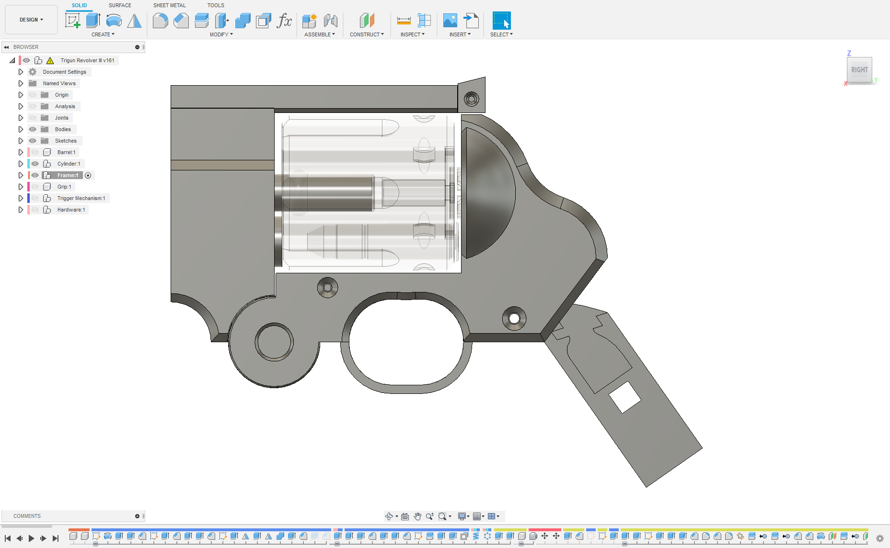Switch to the SHEET METAL tab
The height and width of the screenshot is (548, 890).
pos(169,5)
